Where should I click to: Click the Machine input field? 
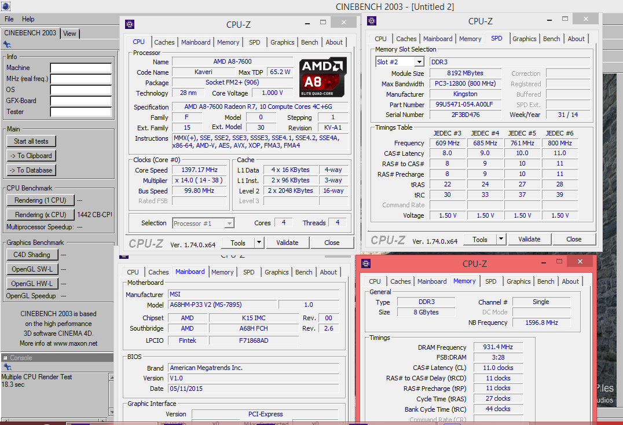pos(80,68)
